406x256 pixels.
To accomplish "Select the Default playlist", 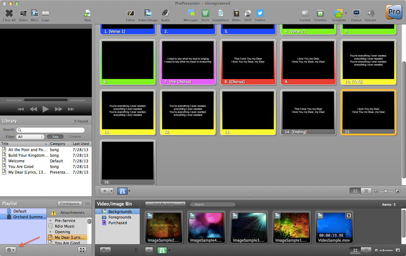I will coord(23,211).
